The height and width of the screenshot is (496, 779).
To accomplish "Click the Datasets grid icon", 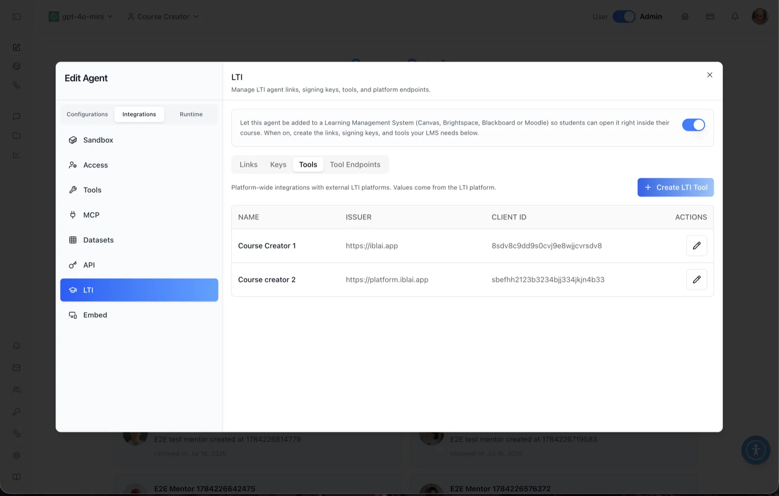I will 73,240.
